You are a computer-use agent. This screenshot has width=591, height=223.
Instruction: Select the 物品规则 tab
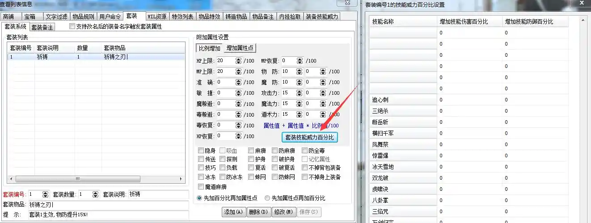coord(83,17)
